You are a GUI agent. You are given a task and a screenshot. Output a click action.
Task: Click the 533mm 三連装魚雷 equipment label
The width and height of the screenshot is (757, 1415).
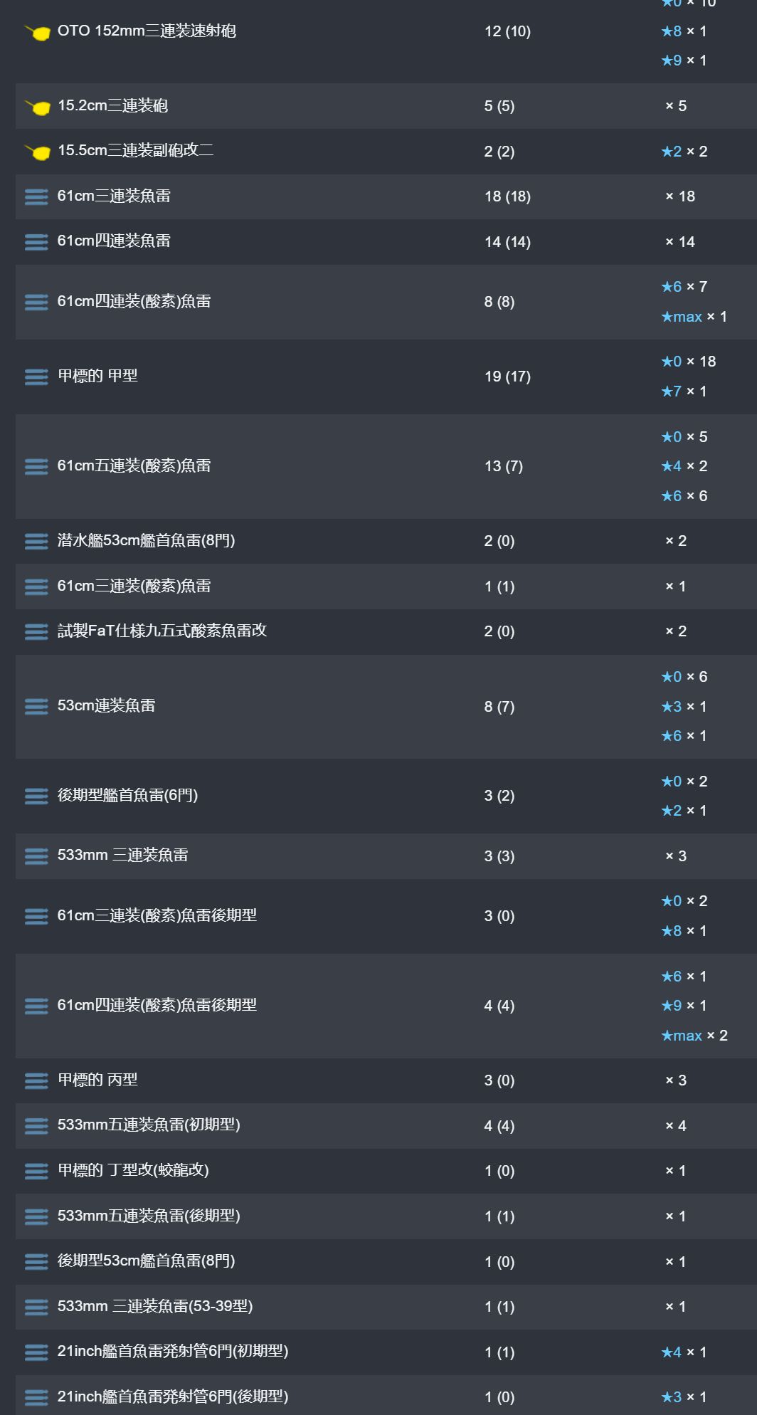[x=122, y=855]
